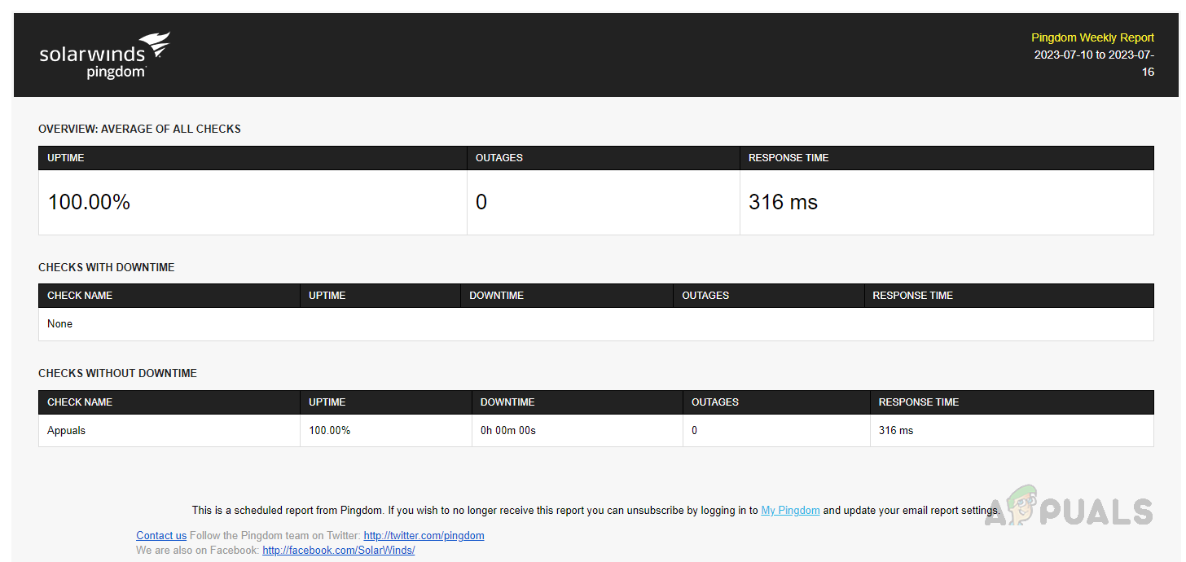Click the Checks Without Downtime heading

pos(117,373)
